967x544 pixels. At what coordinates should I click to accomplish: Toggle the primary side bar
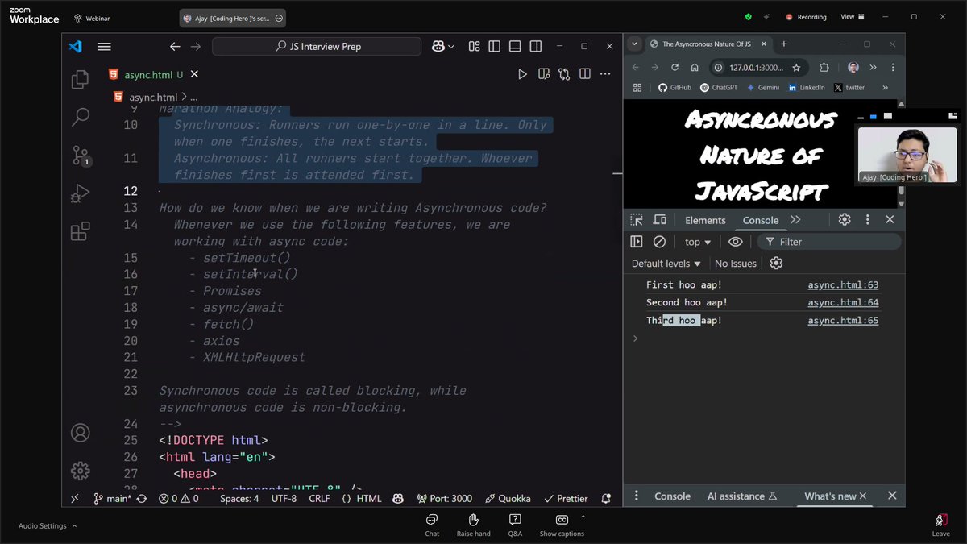pyautogui.click(x=495, y=47)
